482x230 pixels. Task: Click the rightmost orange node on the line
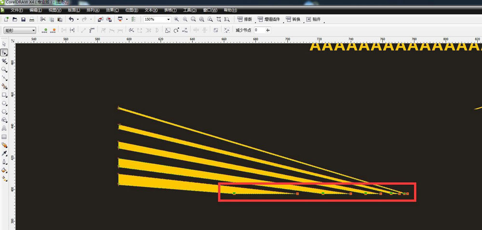(x=407, y=193)
